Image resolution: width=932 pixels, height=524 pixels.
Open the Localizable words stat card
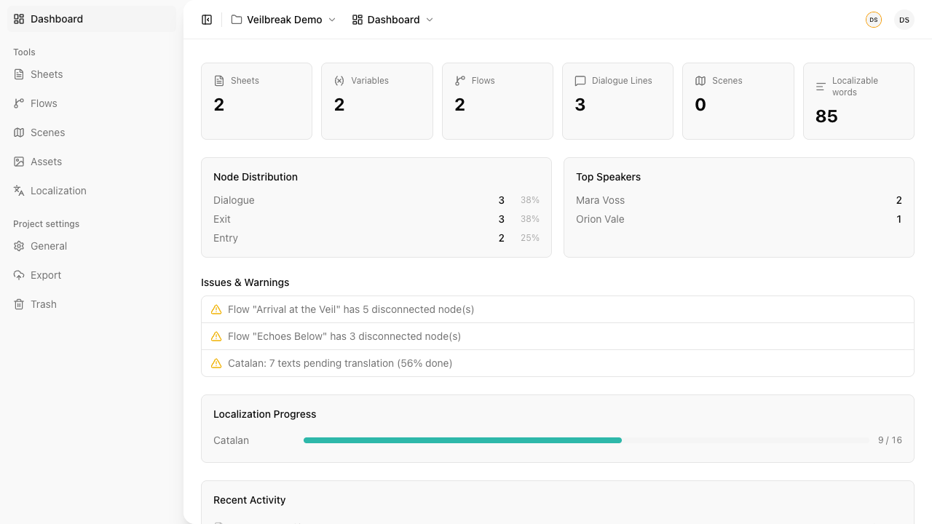[x=858, y=101]
